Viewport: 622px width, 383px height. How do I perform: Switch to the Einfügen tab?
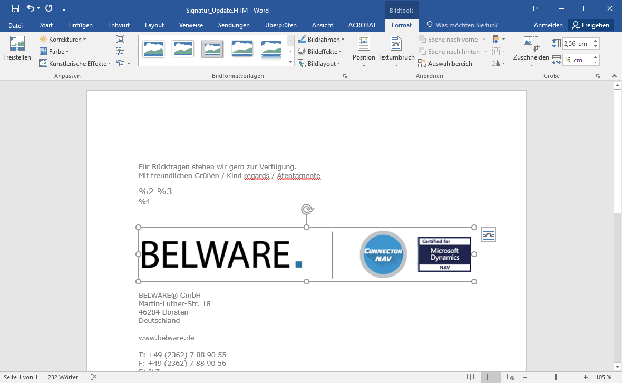[80, 25]
